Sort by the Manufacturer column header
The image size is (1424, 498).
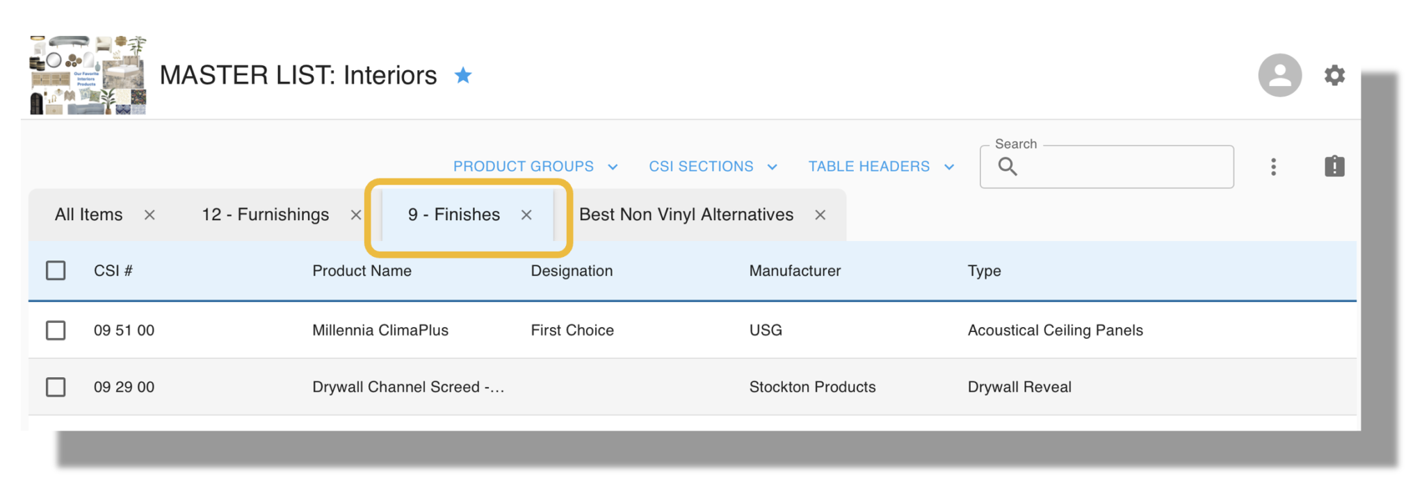coord(795,271)
